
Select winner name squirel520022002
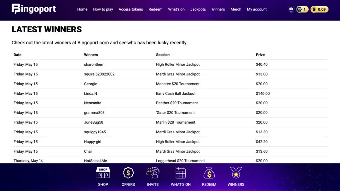[99, 74]
